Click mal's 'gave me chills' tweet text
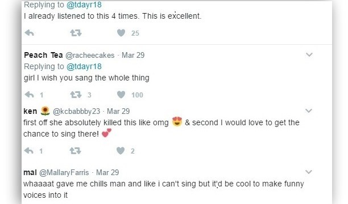The width and height of the screenshot is (348, 204). [164, 189]
